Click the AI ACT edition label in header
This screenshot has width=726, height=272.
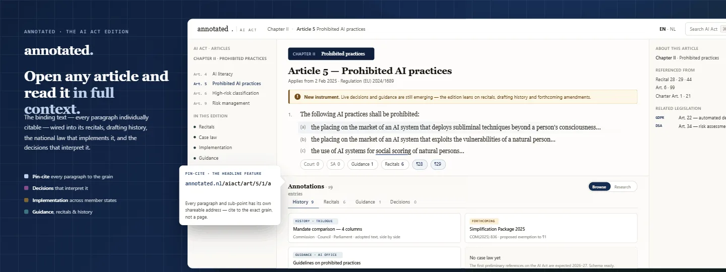click(248, 30)
